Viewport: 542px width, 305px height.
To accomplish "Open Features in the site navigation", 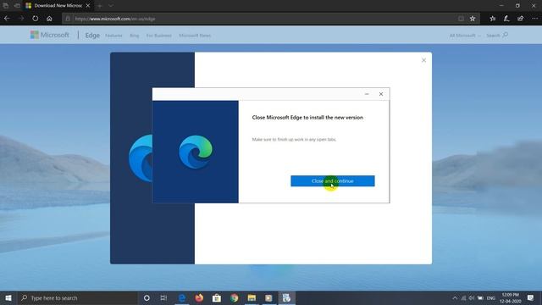I will click(x=113, y=36).
